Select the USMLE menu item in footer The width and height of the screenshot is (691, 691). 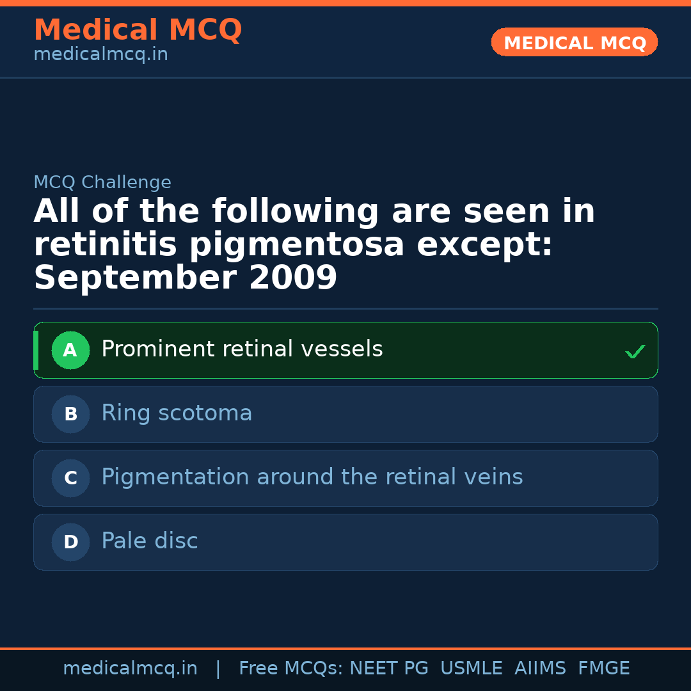click(472, 667)
